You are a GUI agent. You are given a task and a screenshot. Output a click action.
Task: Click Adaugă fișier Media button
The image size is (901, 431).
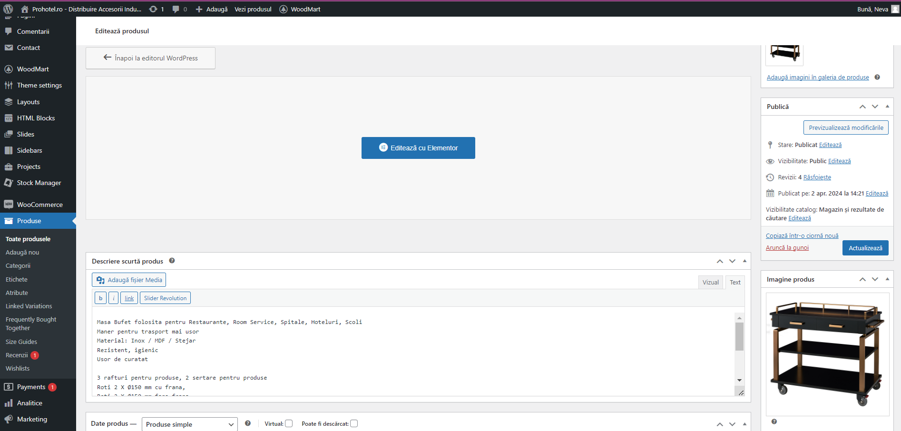coord(129,280)
